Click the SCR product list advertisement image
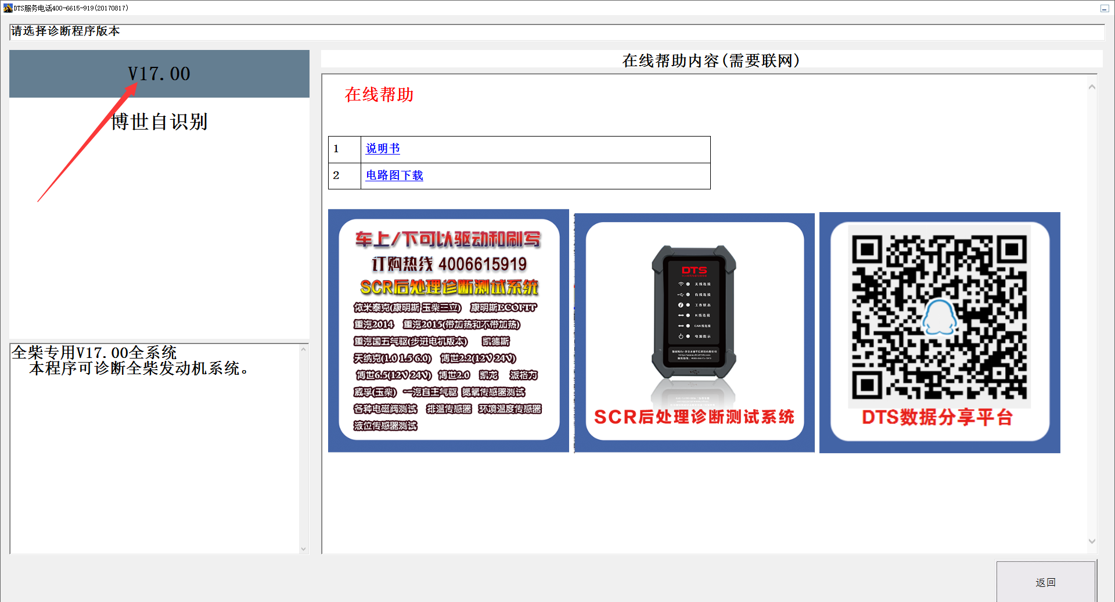Image resolution: width=1115 pixels, height=602 pixels. [x=448, y=331]
